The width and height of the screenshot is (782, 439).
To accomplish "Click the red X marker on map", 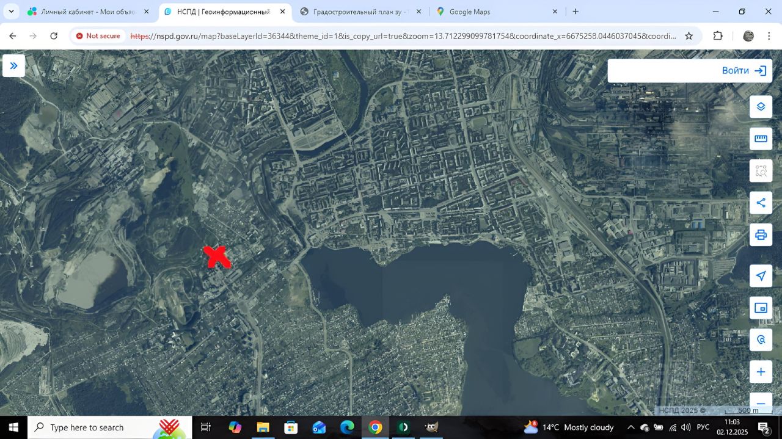I will [217, 256].
